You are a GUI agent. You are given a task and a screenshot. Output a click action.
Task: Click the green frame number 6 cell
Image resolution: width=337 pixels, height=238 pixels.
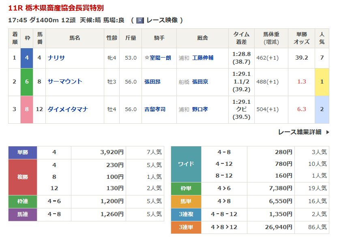[x=27, y=81]
